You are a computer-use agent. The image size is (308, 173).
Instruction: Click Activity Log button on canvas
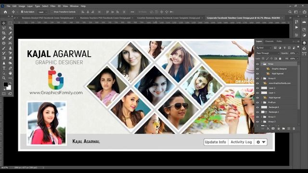coord(241,142)
